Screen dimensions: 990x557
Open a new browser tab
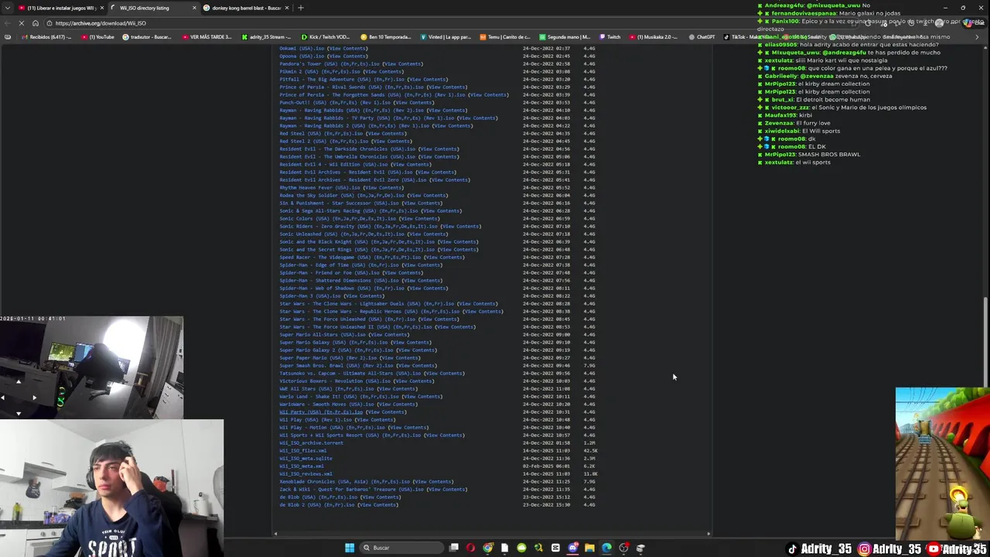point(301,8)
